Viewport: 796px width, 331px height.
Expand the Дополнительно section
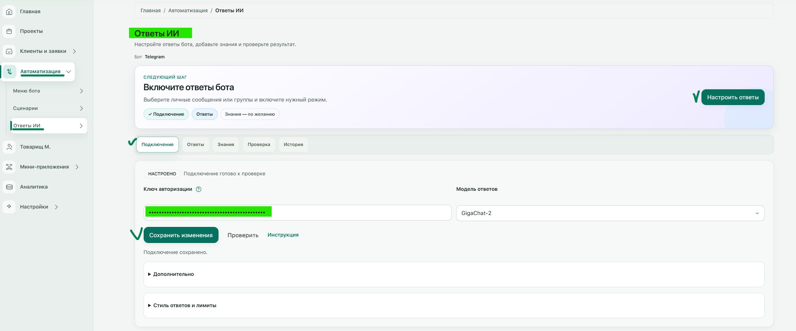pos(454,274)
